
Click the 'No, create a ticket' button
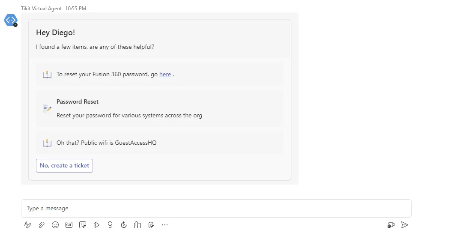pos(64,166)
